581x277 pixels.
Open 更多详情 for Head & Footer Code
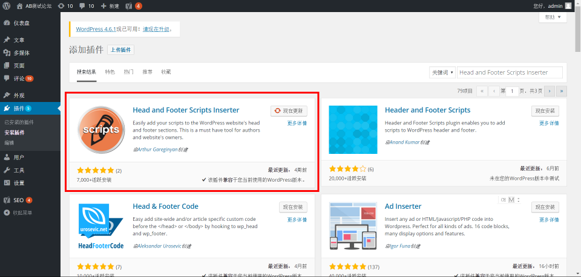point(297,220)
